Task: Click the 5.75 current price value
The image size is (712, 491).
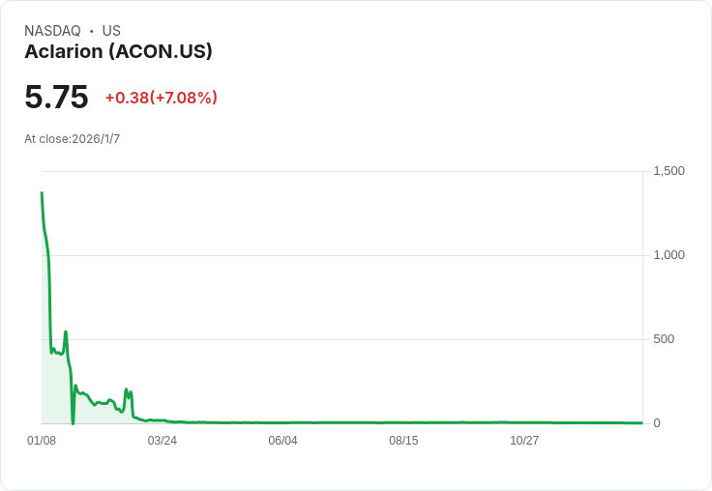Action: point(56,97)
